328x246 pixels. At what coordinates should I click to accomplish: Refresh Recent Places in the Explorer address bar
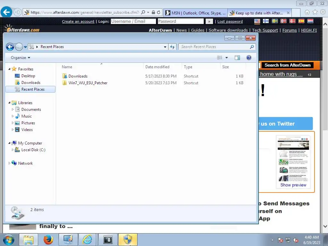pyautogui.click(x=172, y=47)
